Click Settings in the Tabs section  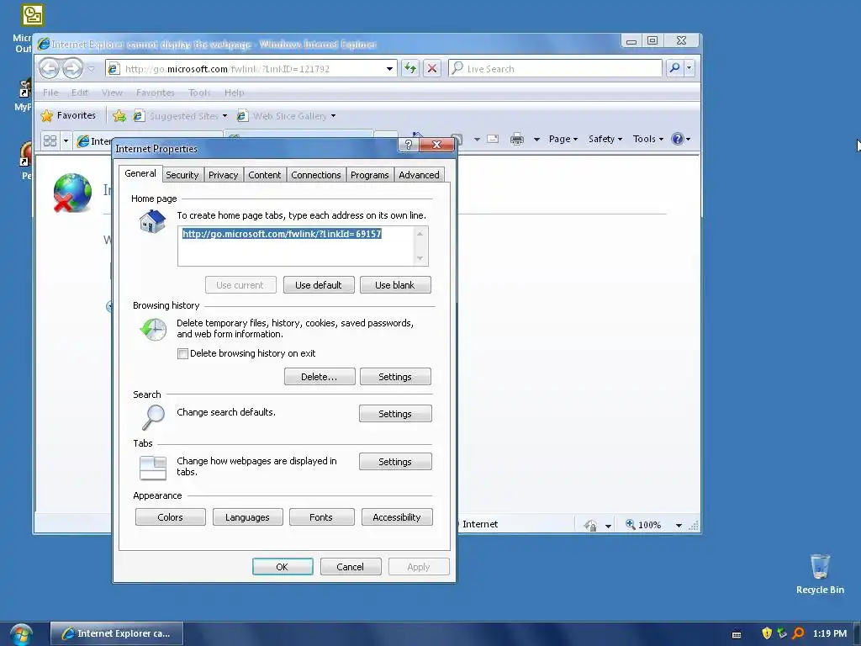(395, 462)
